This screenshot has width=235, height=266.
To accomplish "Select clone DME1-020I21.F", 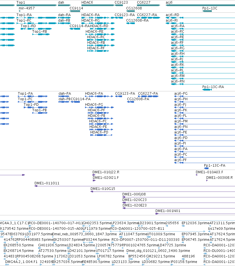I will (x=94, y=180).
